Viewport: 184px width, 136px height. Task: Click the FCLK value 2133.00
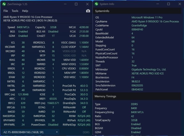pyautogui.click(x=84, y=32)
